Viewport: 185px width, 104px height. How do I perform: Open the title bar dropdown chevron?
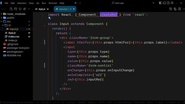(x=153, y=3)
